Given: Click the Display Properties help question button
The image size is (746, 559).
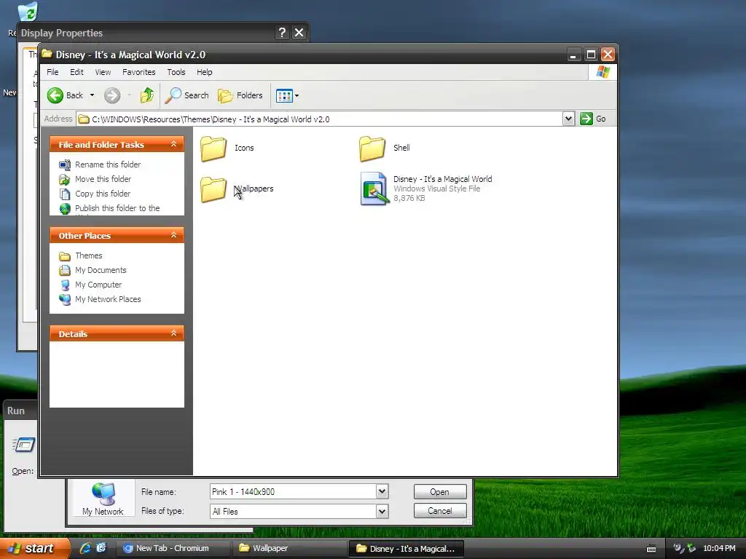Looking at the screenshot, I should click(282, 32).
